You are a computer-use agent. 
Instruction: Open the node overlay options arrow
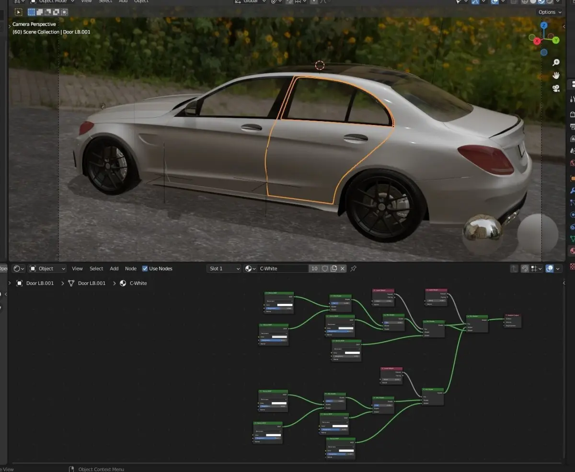pyautogui.click(x=558, y=269)
